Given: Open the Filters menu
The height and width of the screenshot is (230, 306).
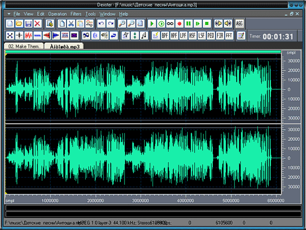Looking at the screenshot, I should click(76, 13).
